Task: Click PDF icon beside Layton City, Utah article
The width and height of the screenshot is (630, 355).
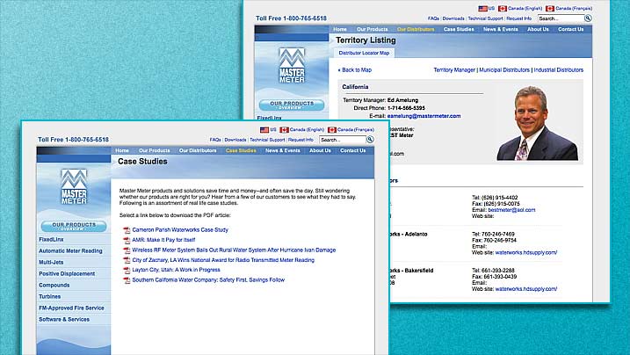Action: coord(127,271)
